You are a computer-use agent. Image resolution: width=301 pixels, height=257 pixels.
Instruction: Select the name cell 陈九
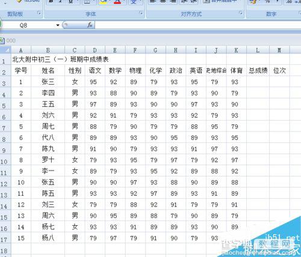click(x=48, y=148)
